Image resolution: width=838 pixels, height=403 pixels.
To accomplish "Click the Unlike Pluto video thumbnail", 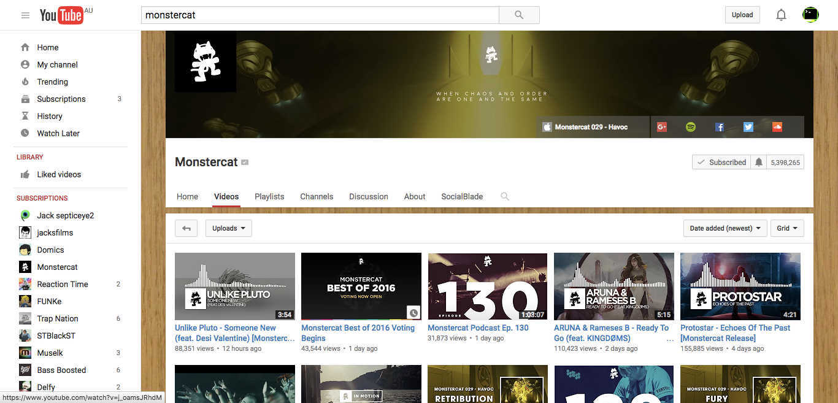I will 235,286.
